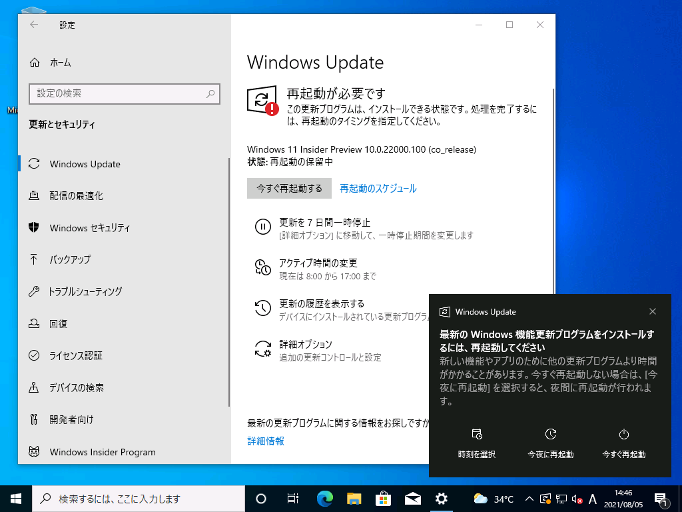The height and width of the screenshot is (512, 682).
Task: Click the checkmark circle icon for ライセンス認証
Action: click(34, 355)
